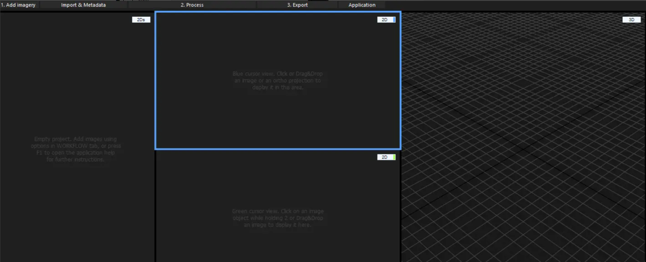Activate the green cursor view pane
This screenshot has height=262, width=646.
click(x=278, y=207)
